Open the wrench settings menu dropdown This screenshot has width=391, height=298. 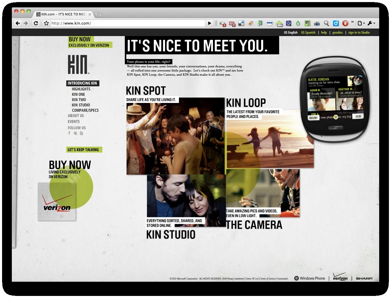tap(371, 23)
